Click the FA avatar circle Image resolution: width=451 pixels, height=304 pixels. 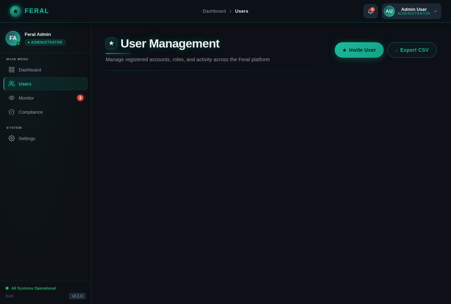point(13,38)
